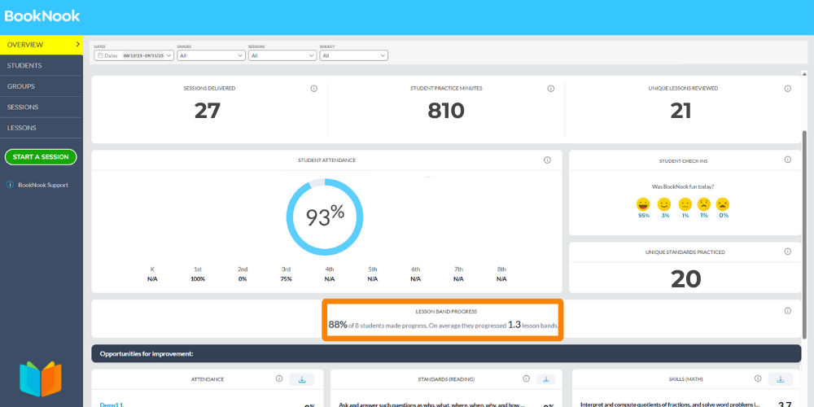Open the Student Attendance info tooltip icon
Image resolution: width=814 pixels, height=407 pixels.
(x=547, y=160)
